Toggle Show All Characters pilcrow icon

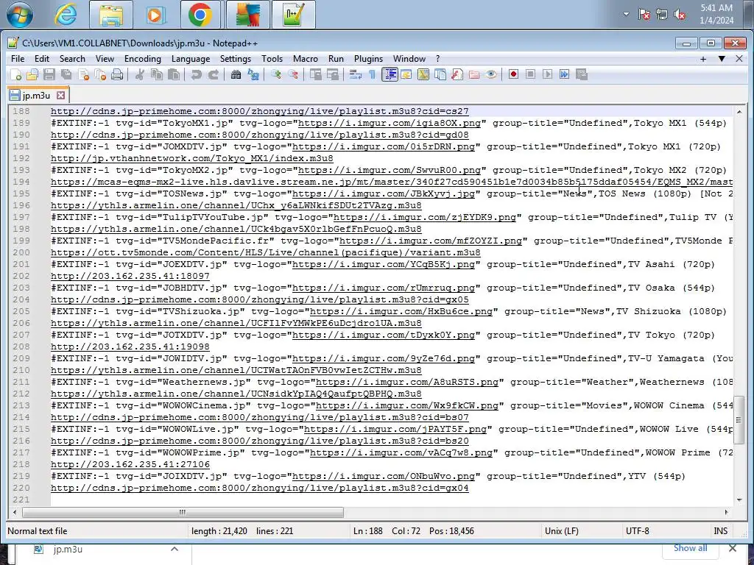pyautogui.click(x=372, y=74)
